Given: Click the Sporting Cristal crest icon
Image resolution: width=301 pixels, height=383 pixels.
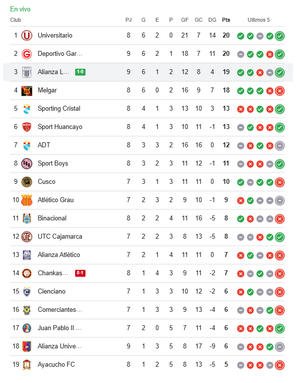Looking at the screenshot, I should click(27, 109).
